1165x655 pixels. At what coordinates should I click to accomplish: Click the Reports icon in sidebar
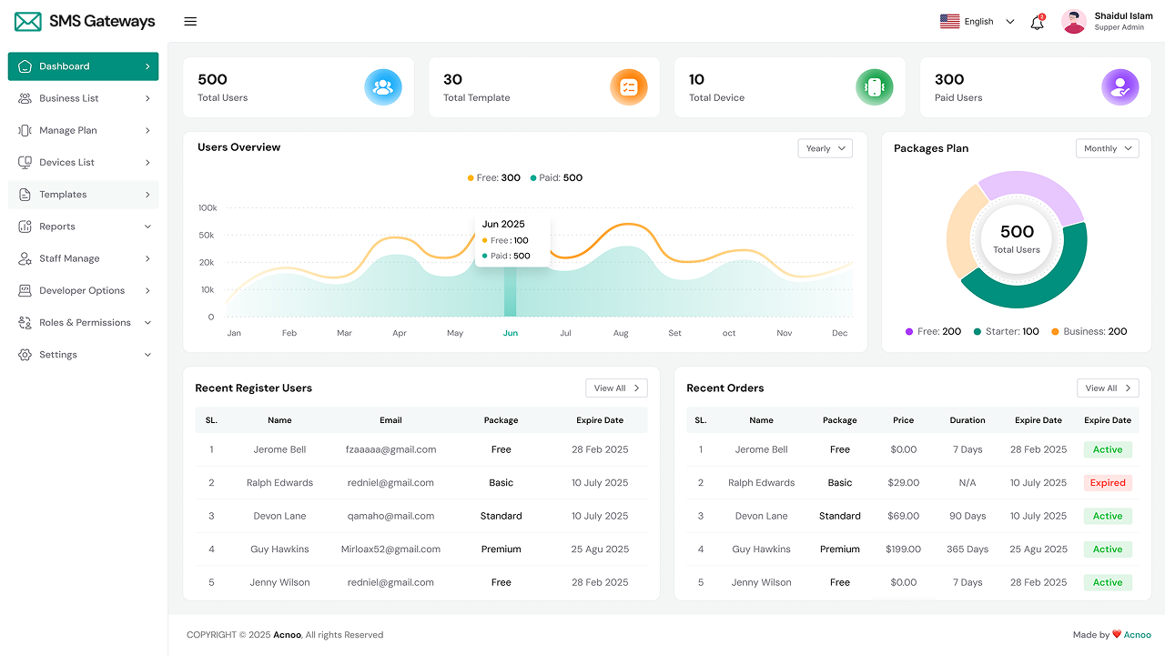coord(25,227)
